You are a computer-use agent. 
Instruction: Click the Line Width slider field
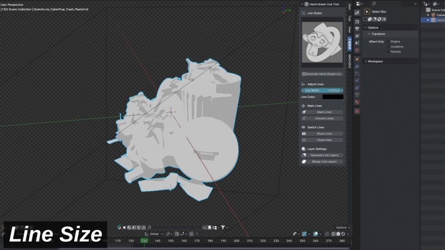[322, 90]
